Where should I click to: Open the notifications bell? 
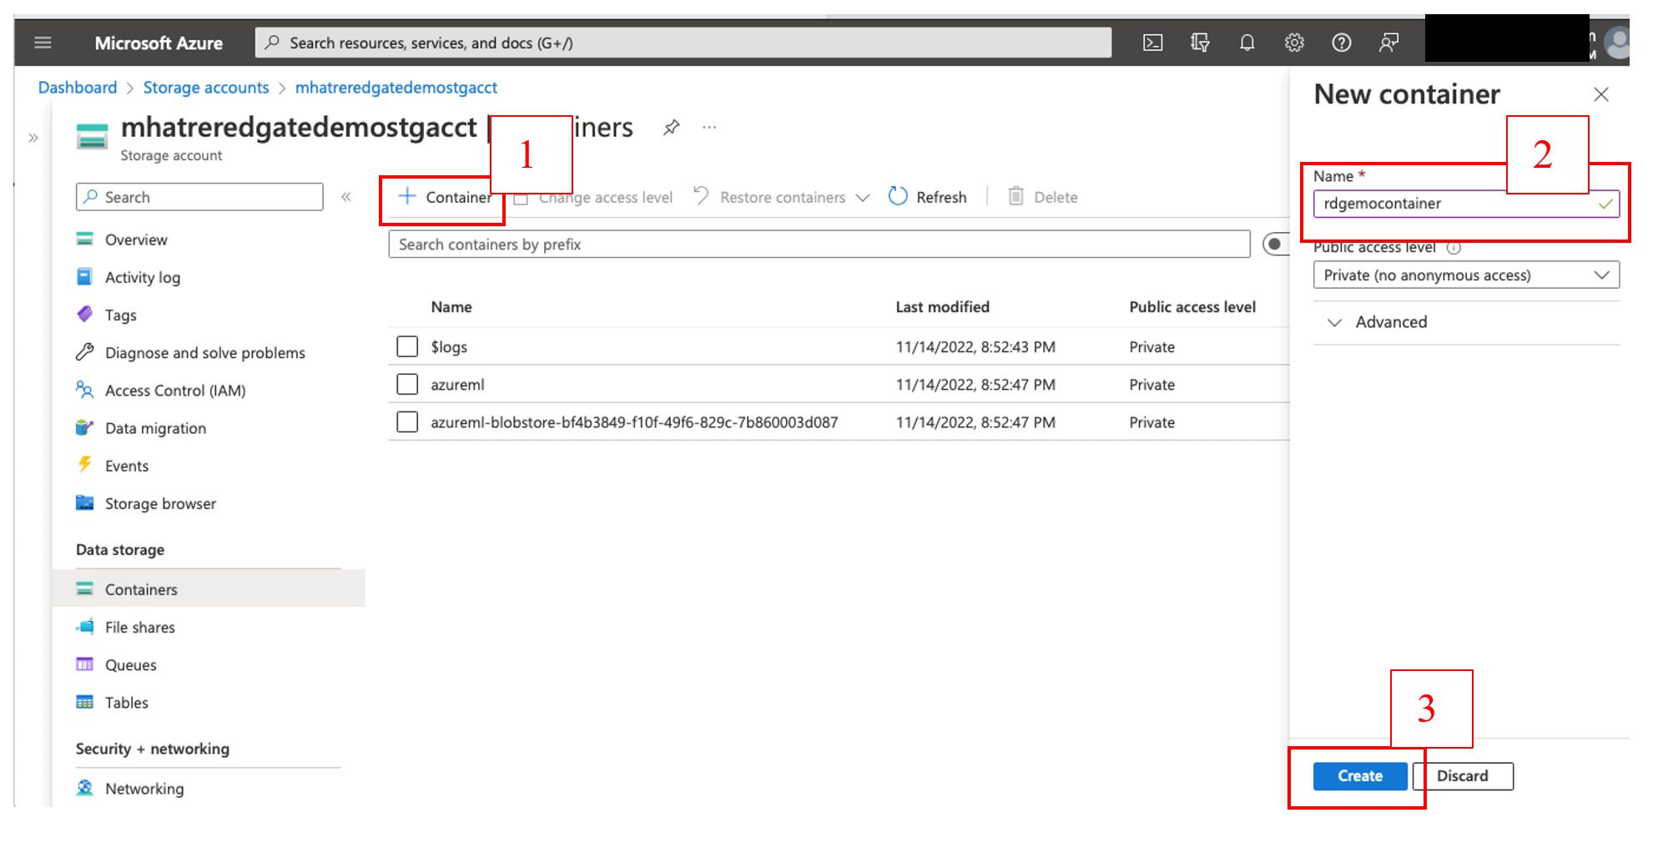pos(1247,43)
